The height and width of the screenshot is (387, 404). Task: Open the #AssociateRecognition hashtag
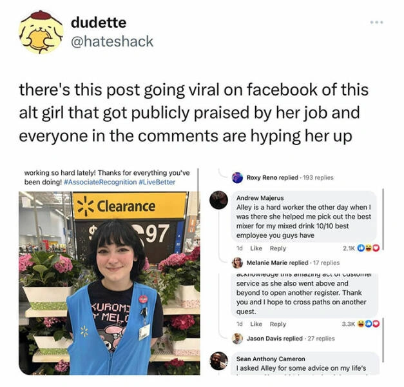pos(100,182)
